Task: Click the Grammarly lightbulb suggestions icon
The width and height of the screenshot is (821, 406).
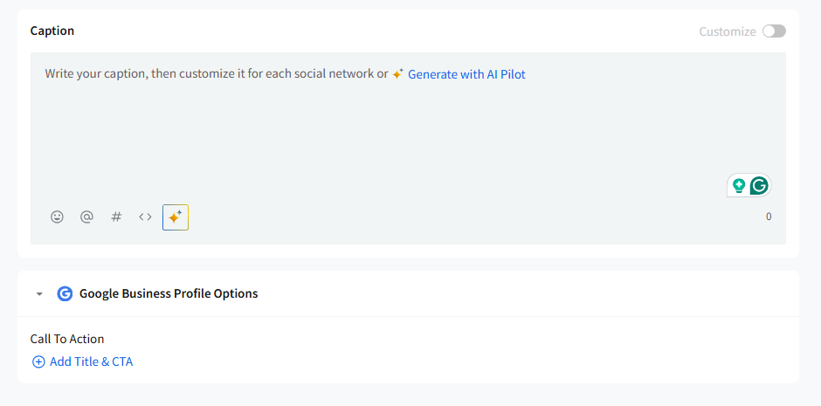Action: (x=739, y=185)
